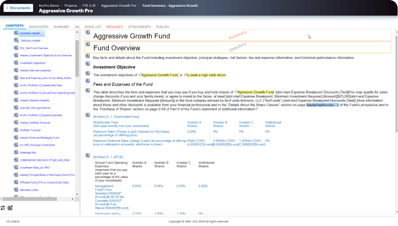Click the tree panel vertical scrollbar thumb
The height and width of the screenshot is (226, 398).
click(77, 58)
